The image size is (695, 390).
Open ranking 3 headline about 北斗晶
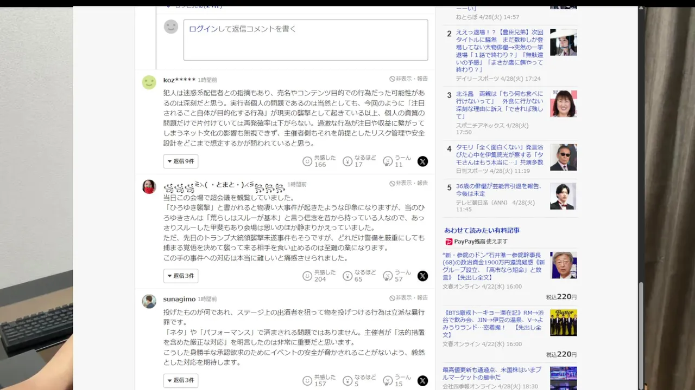coord(500,105)
